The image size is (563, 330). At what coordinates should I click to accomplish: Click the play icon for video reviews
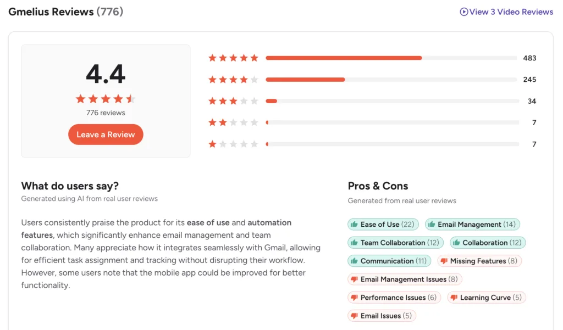coord(463,12)
